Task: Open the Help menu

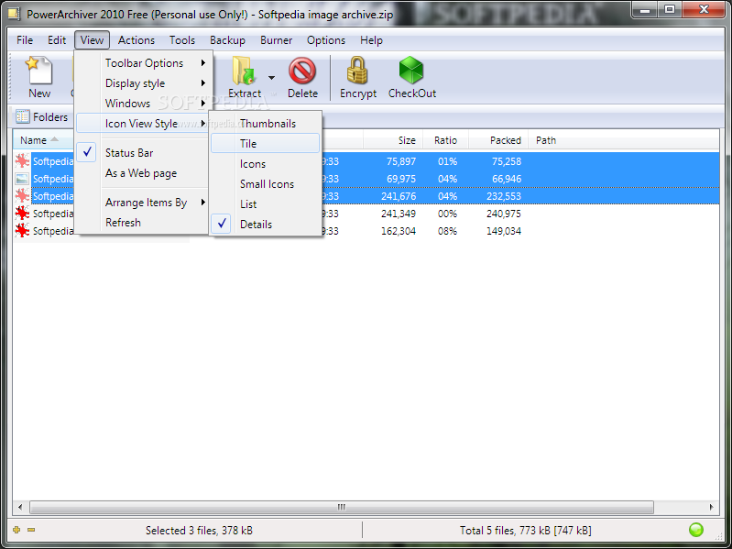Action: [371, 40]
